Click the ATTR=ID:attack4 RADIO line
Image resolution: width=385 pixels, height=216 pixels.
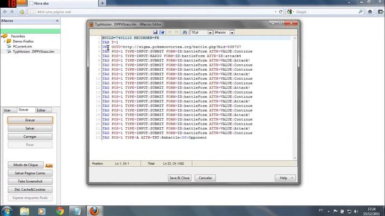tap(171, 56)
